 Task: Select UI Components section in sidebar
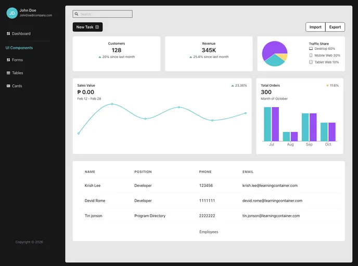tap(19, 48)
